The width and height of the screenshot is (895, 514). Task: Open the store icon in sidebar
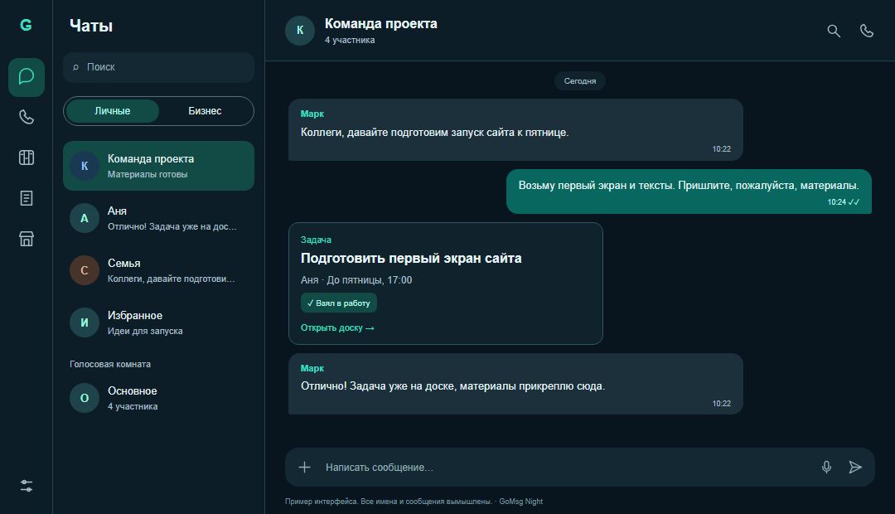click(27, 239)
